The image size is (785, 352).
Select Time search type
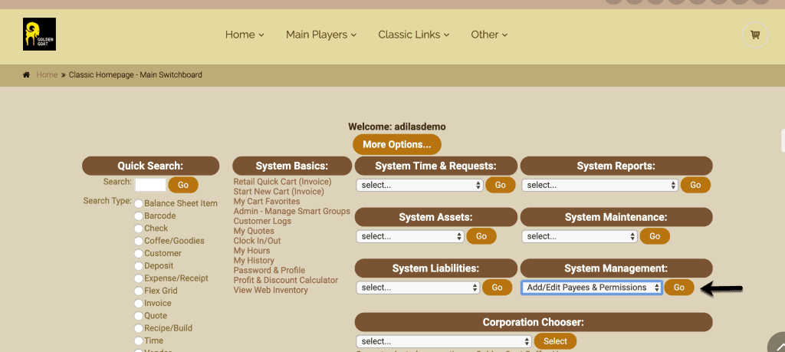[138, 341]
